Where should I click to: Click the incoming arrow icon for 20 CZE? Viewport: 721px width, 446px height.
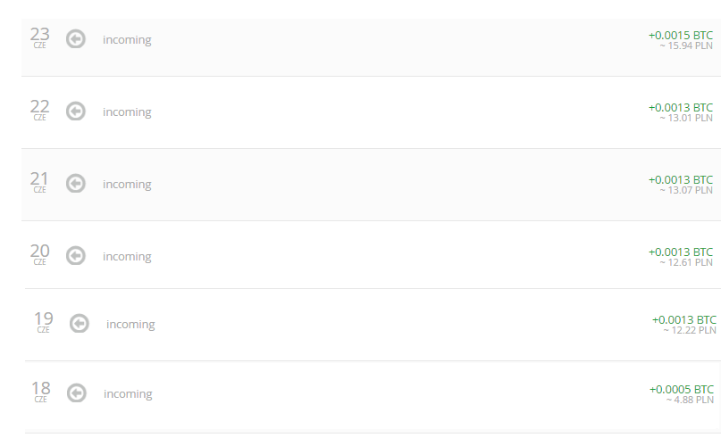pyautogui.click(x=76, y=256)
